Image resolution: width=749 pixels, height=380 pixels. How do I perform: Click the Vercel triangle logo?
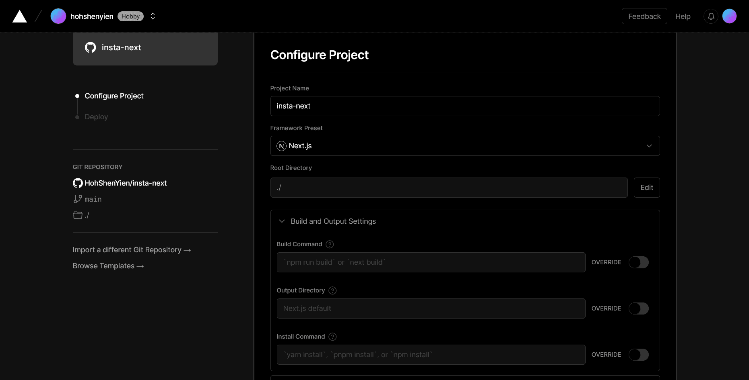coord(19,16)
